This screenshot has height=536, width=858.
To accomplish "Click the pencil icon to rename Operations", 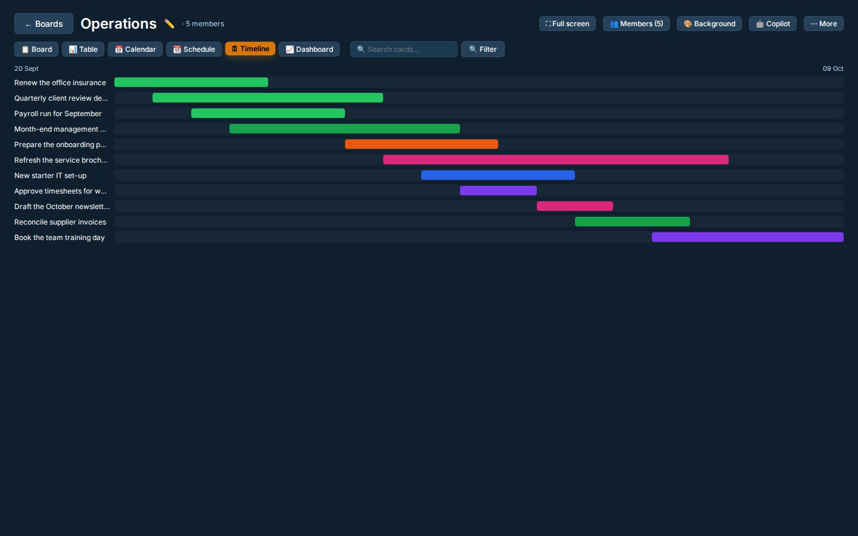I will (x=169, y=24).
